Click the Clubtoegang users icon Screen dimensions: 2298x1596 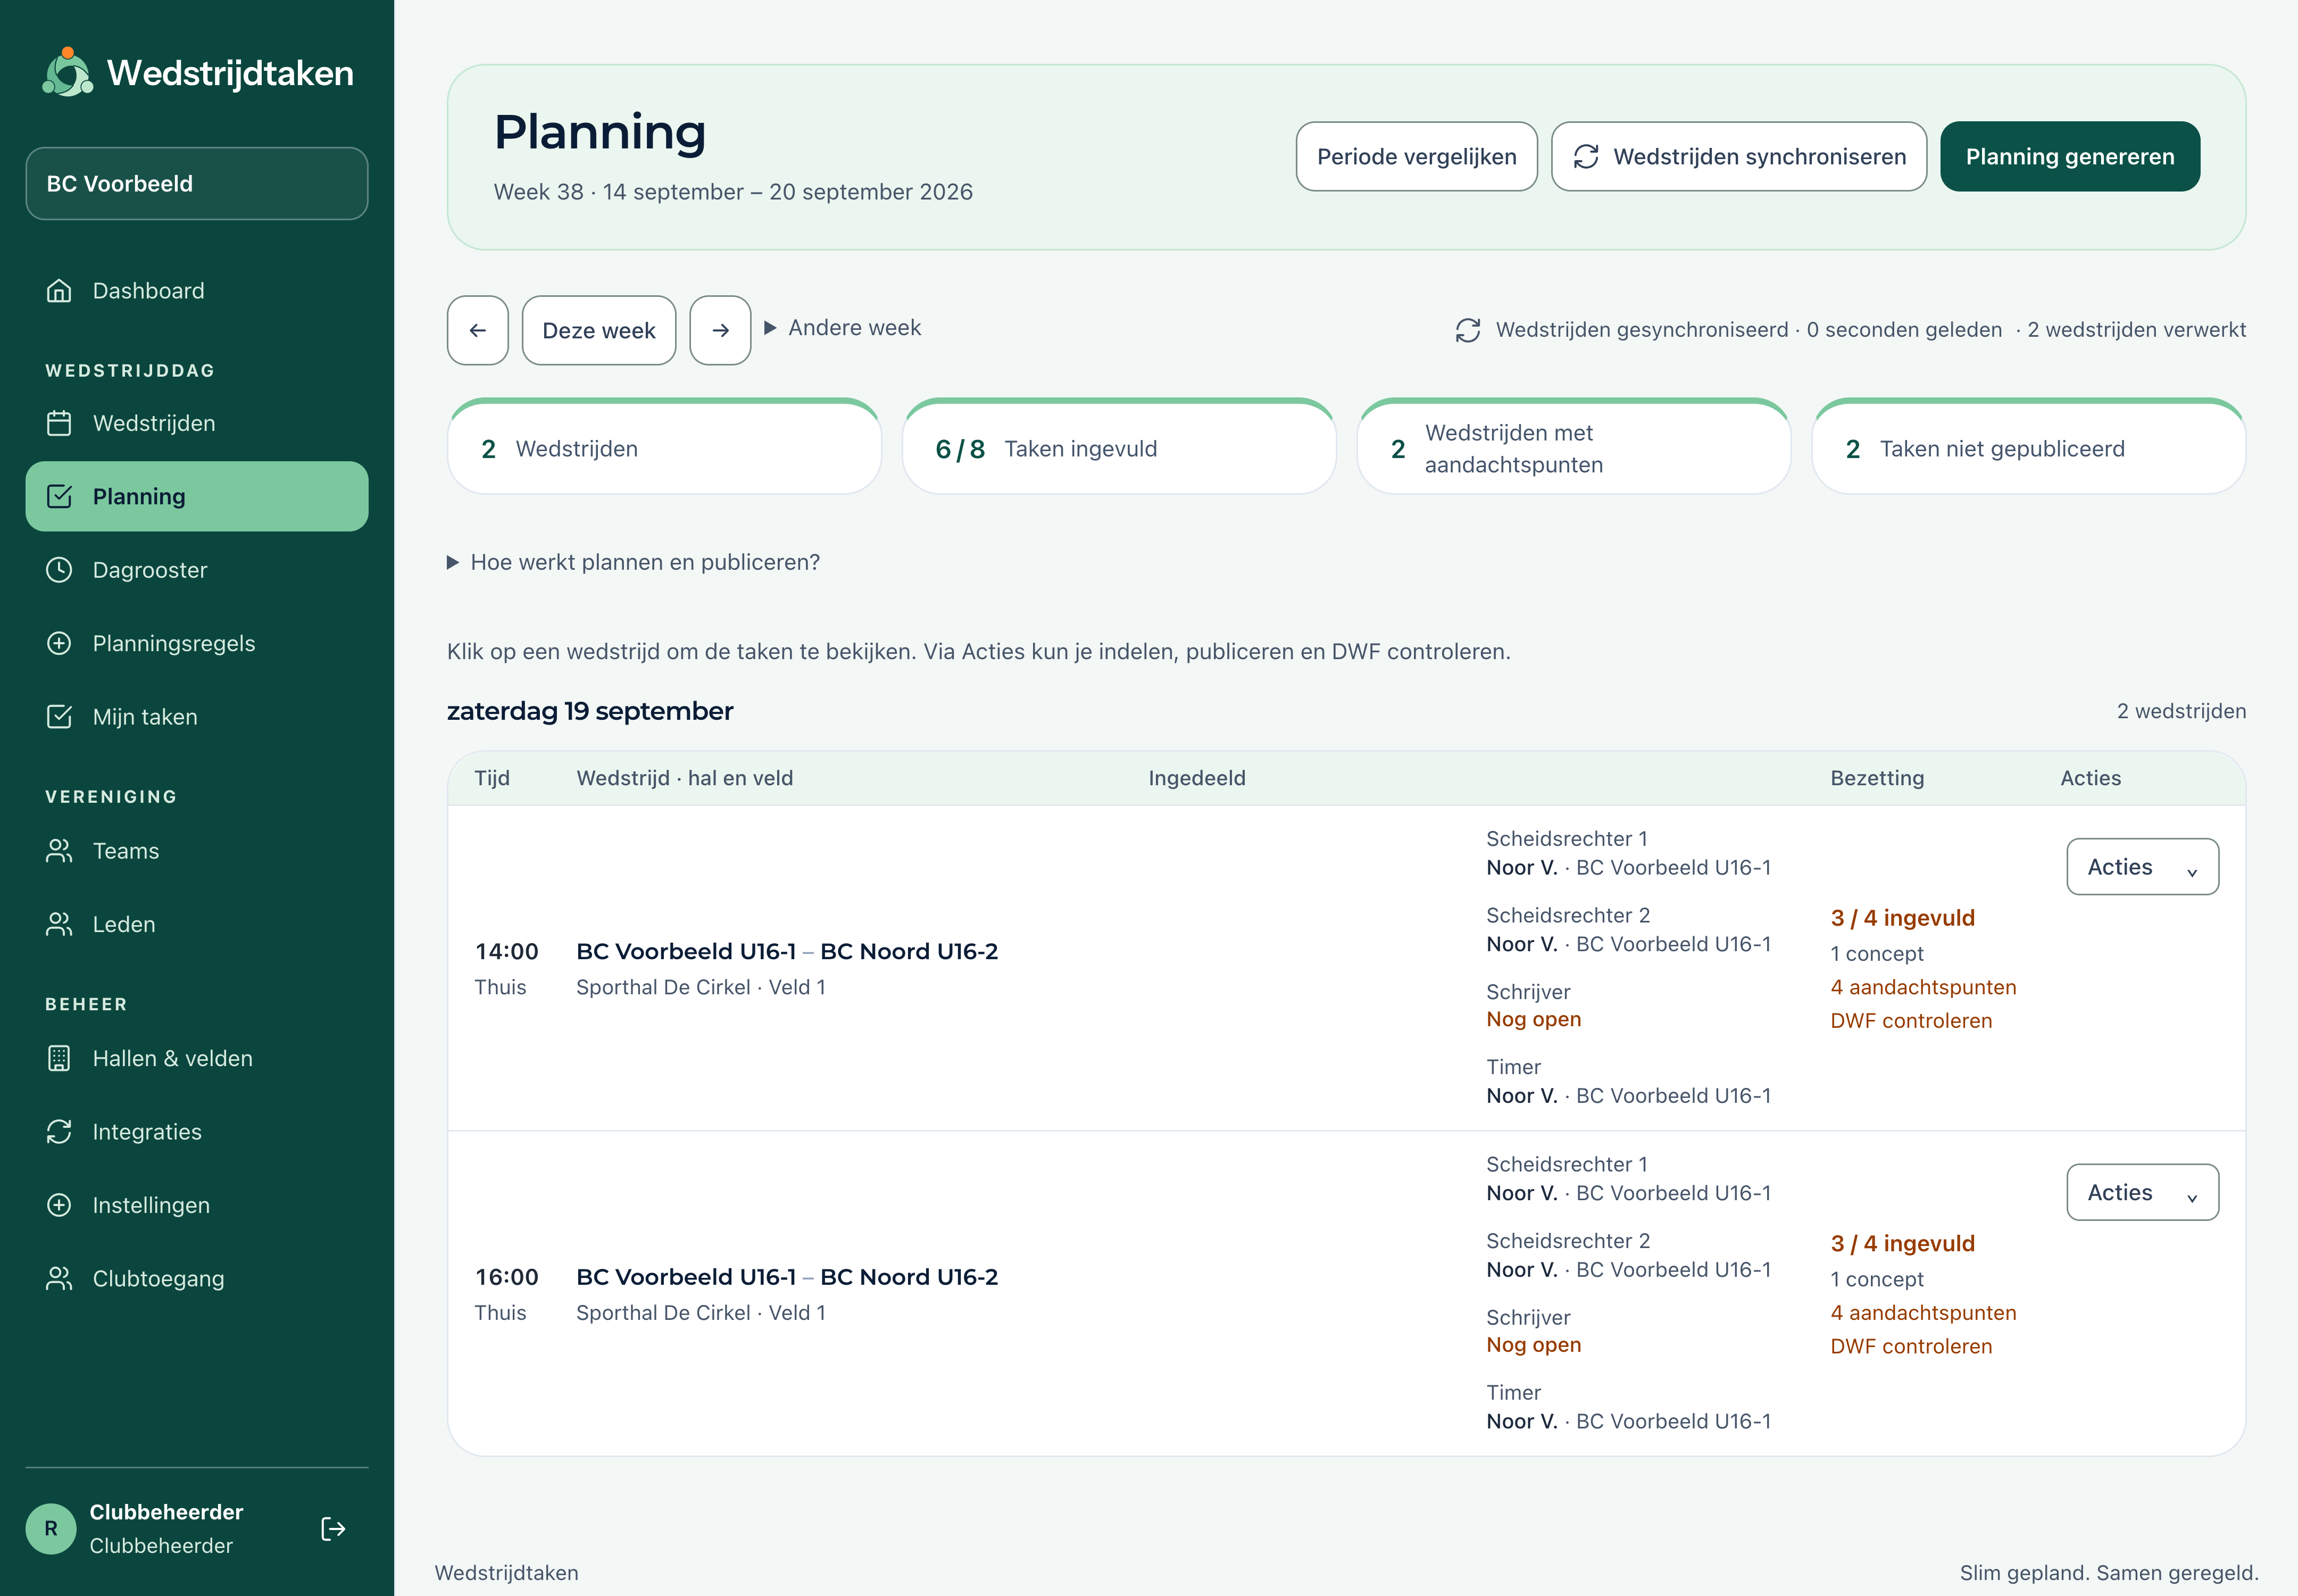(x=59, y=1279)
